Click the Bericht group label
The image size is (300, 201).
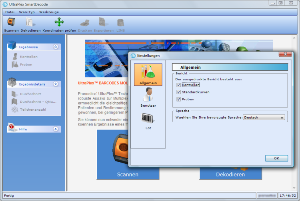[181, 73]
